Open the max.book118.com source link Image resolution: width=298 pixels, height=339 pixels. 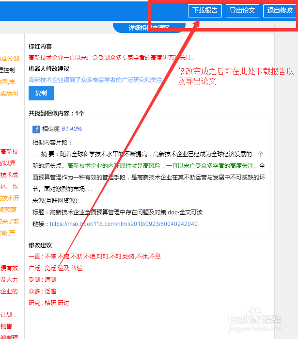point(124,224)
